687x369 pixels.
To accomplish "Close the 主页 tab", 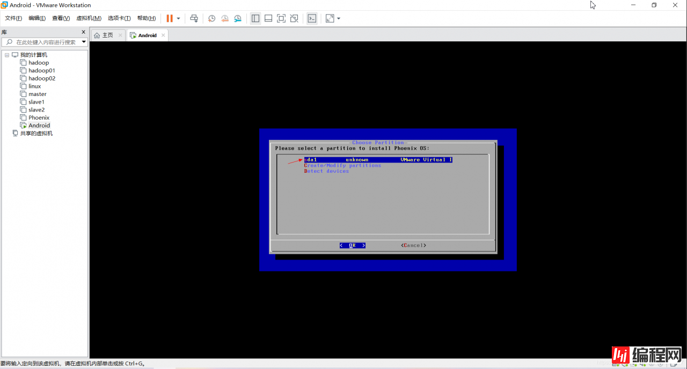I will [x=120, y=35].
